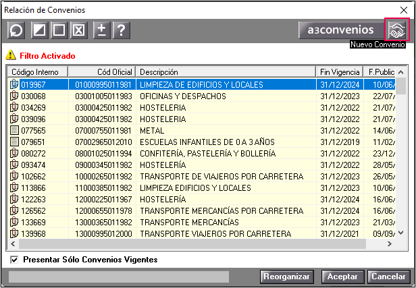Close the Relación de Convenios window
416x288 pixels.
tap(404, 10)
